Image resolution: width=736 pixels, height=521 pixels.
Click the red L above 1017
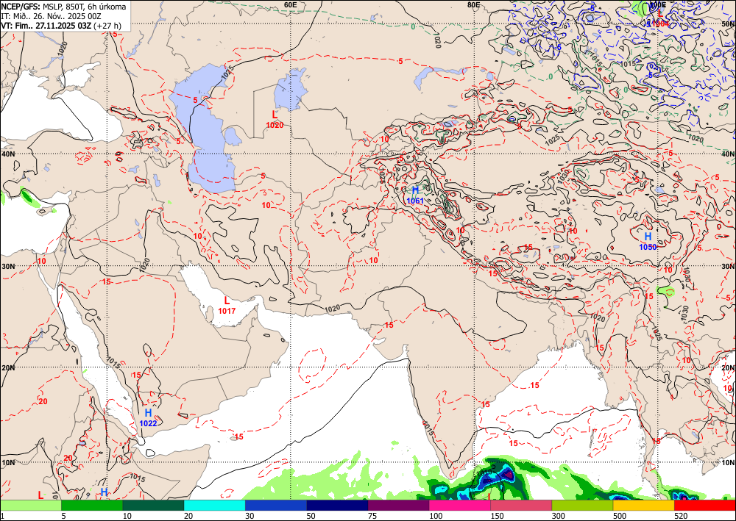click(x=227, y=301)
